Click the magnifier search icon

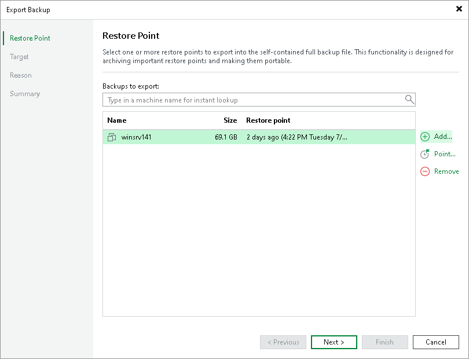tap(409, 100)
